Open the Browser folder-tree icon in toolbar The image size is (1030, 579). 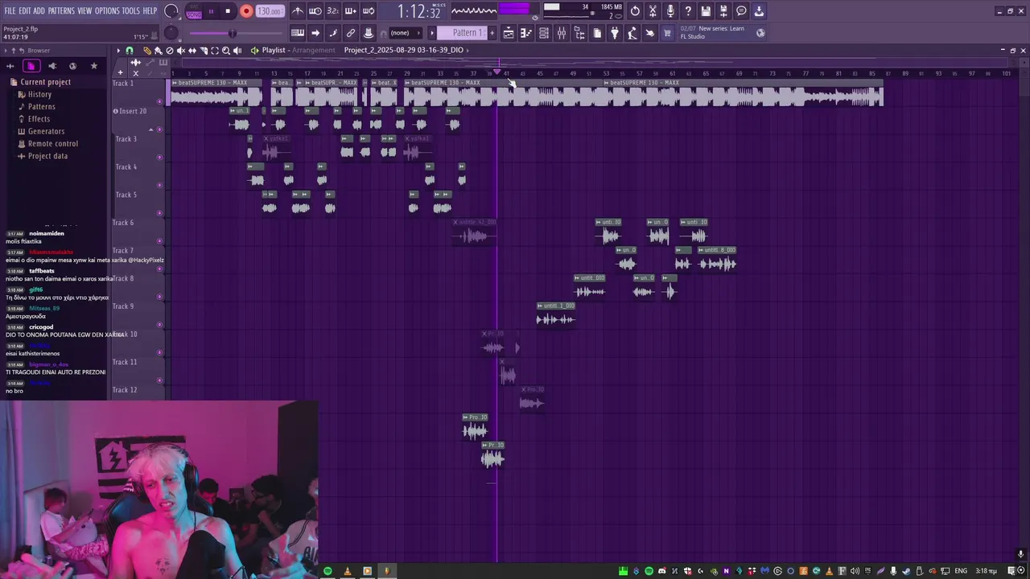point(580,33)
